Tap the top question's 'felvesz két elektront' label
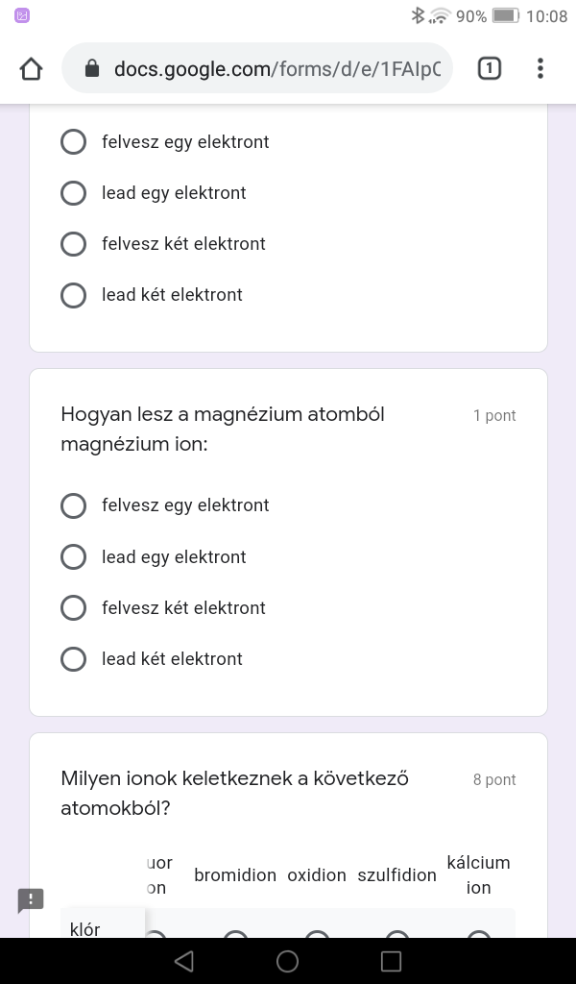576x984 pixels. [x=183, y=244]
